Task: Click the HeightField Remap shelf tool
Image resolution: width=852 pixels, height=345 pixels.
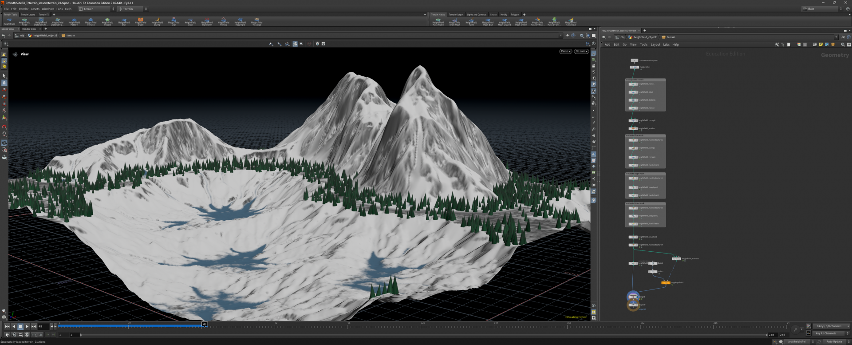Action: (223, 21)
